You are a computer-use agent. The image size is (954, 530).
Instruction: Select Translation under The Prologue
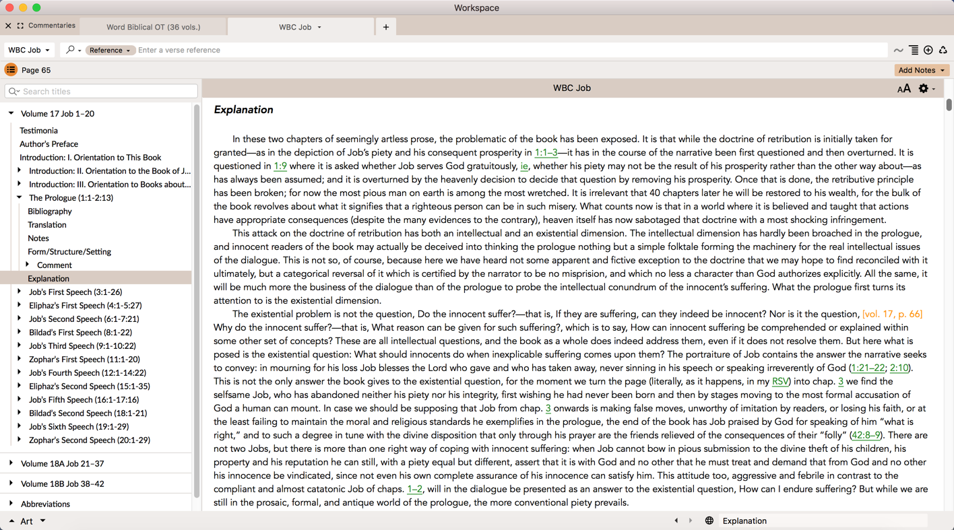click(x=47, y=224)
